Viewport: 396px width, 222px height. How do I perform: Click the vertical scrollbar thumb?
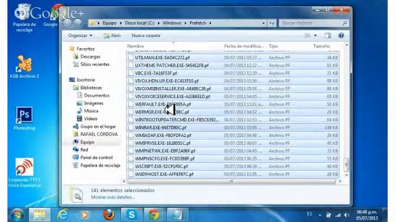346,164
